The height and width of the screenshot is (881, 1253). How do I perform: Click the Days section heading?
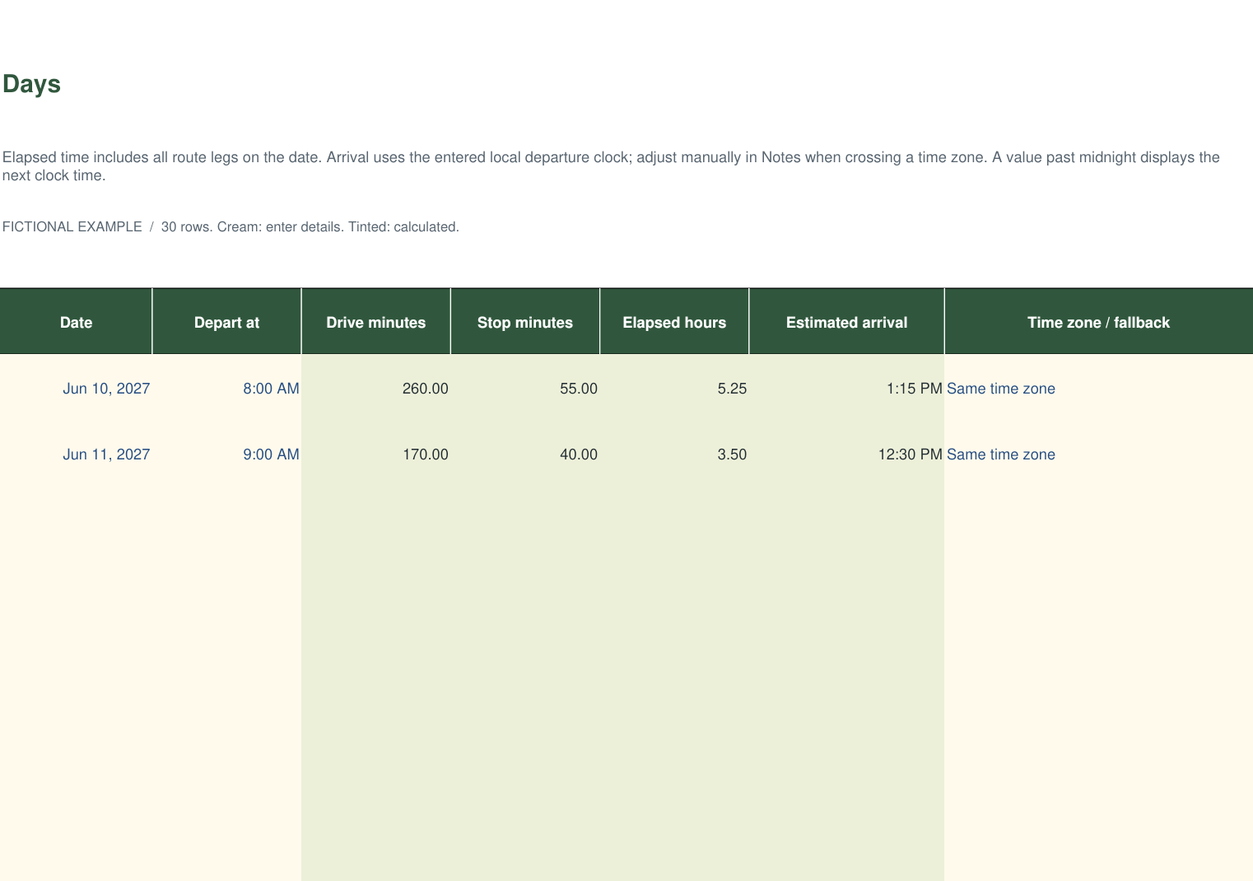coord(31,84)
